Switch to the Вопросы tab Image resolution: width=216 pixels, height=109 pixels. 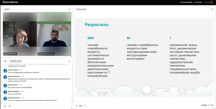pyautogui.click(x=16, y=61)
